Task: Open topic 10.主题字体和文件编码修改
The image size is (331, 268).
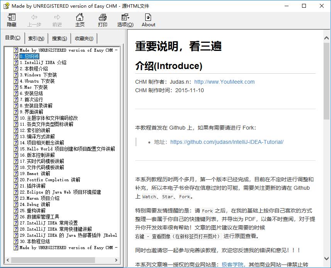Action: [49, 118]
